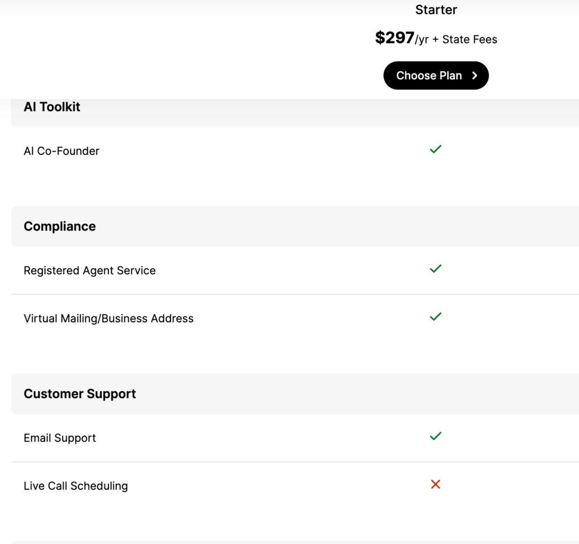Collapse the AI Toolkit section

pyautogui.click(x=51, y=107)
